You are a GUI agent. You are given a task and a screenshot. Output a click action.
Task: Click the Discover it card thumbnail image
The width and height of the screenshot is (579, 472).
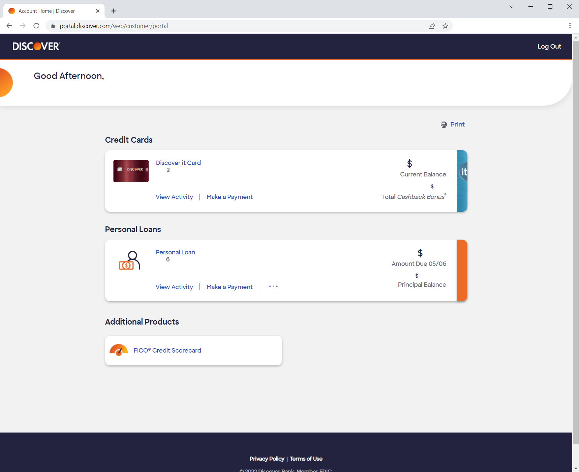coord(131,171)
